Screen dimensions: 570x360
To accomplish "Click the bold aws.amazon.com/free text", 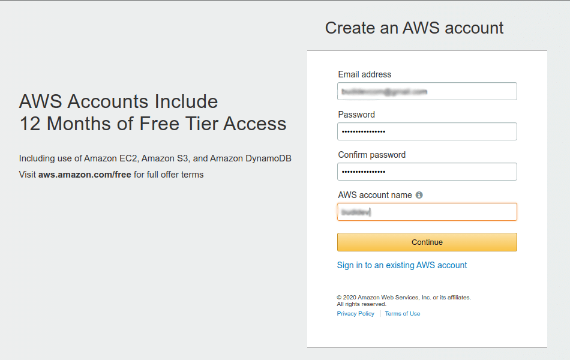I will click(x=85, y=175).
